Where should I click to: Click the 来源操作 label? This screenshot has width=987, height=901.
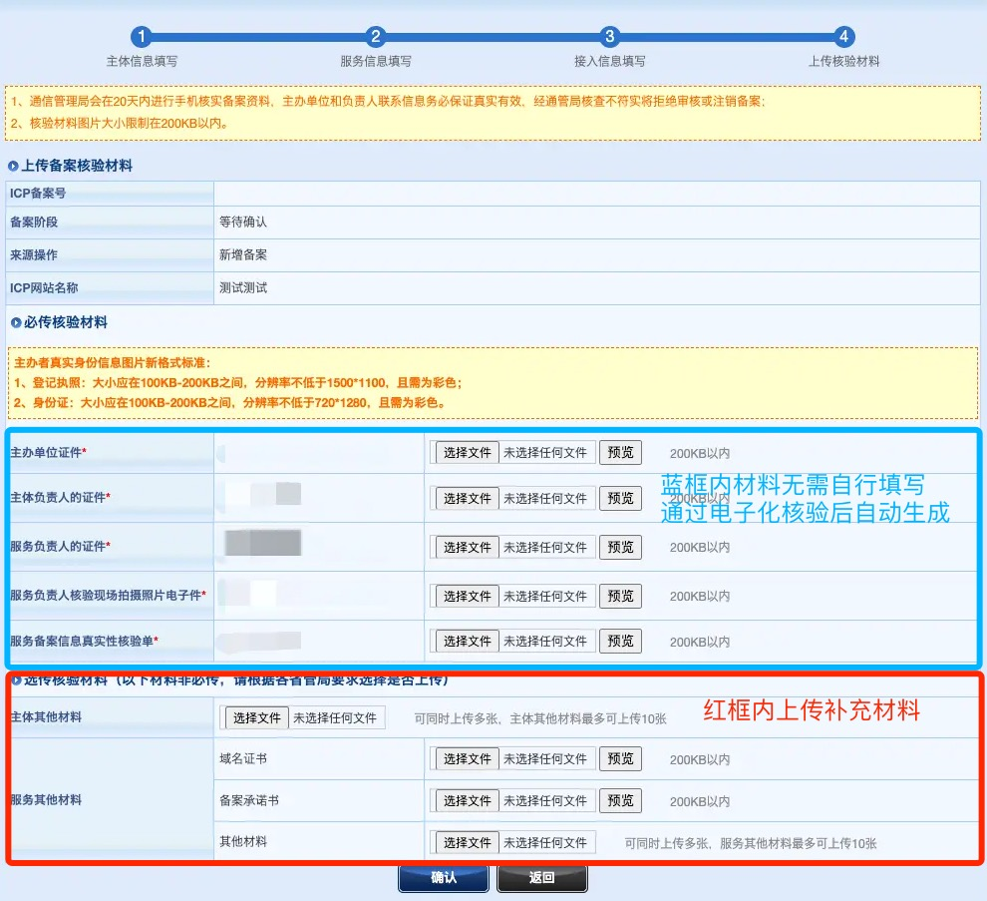coord(34,255)
